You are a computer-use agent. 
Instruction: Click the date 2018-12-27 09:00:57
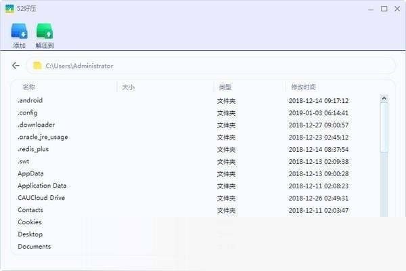(319, 125)
